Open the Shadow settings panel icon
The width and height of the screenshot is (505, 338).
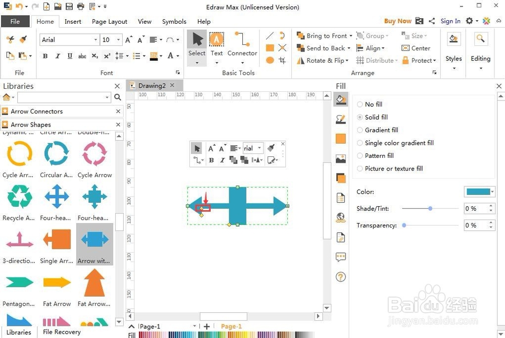tap(341, 178)
